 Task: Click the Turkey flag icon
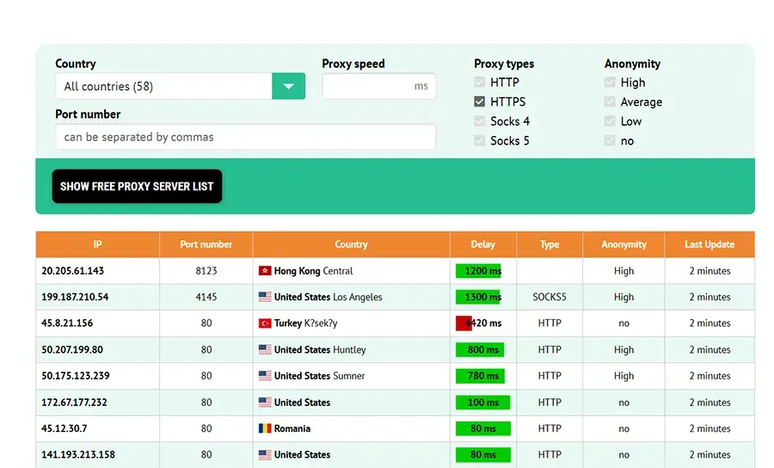[x=265, y=323]
